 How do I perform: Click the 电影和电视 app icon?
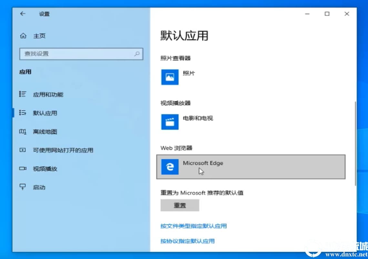(x=170, y=122)
